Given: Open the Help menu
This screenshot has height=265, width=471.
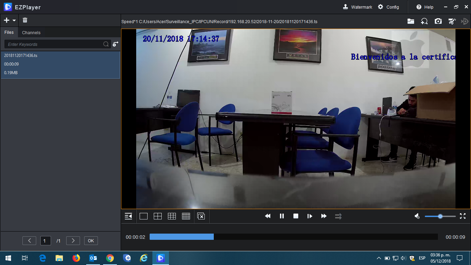Looking at the screenshot, I should pos(424,7).
